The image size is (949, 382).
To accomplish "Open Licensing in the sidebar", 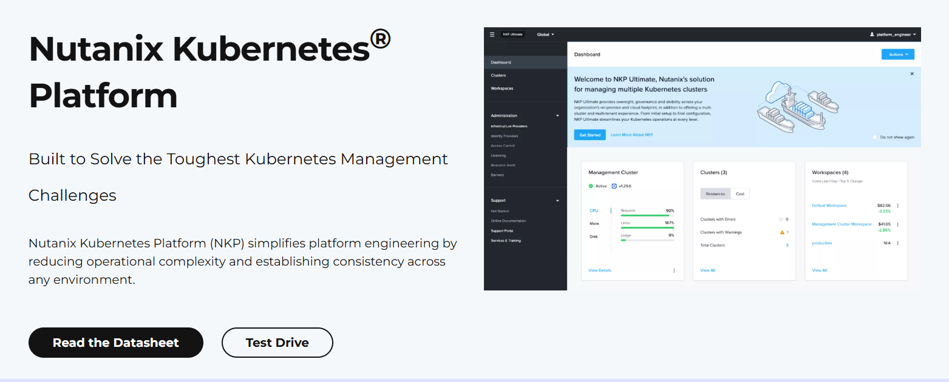I will click(498, 155).
